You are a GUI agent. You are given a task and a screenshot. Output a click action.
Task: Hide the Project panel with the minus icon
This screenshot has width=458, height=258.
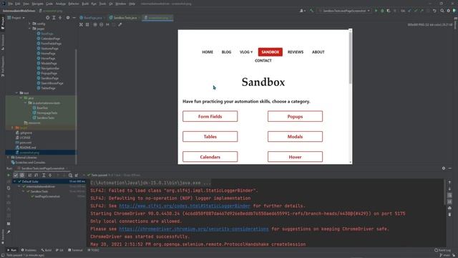click(x=74, y=18)
